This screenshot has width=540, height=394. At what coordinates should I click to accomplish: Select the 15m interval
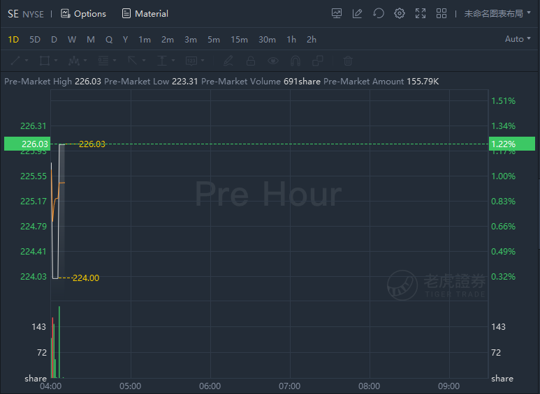coord(240,40)
